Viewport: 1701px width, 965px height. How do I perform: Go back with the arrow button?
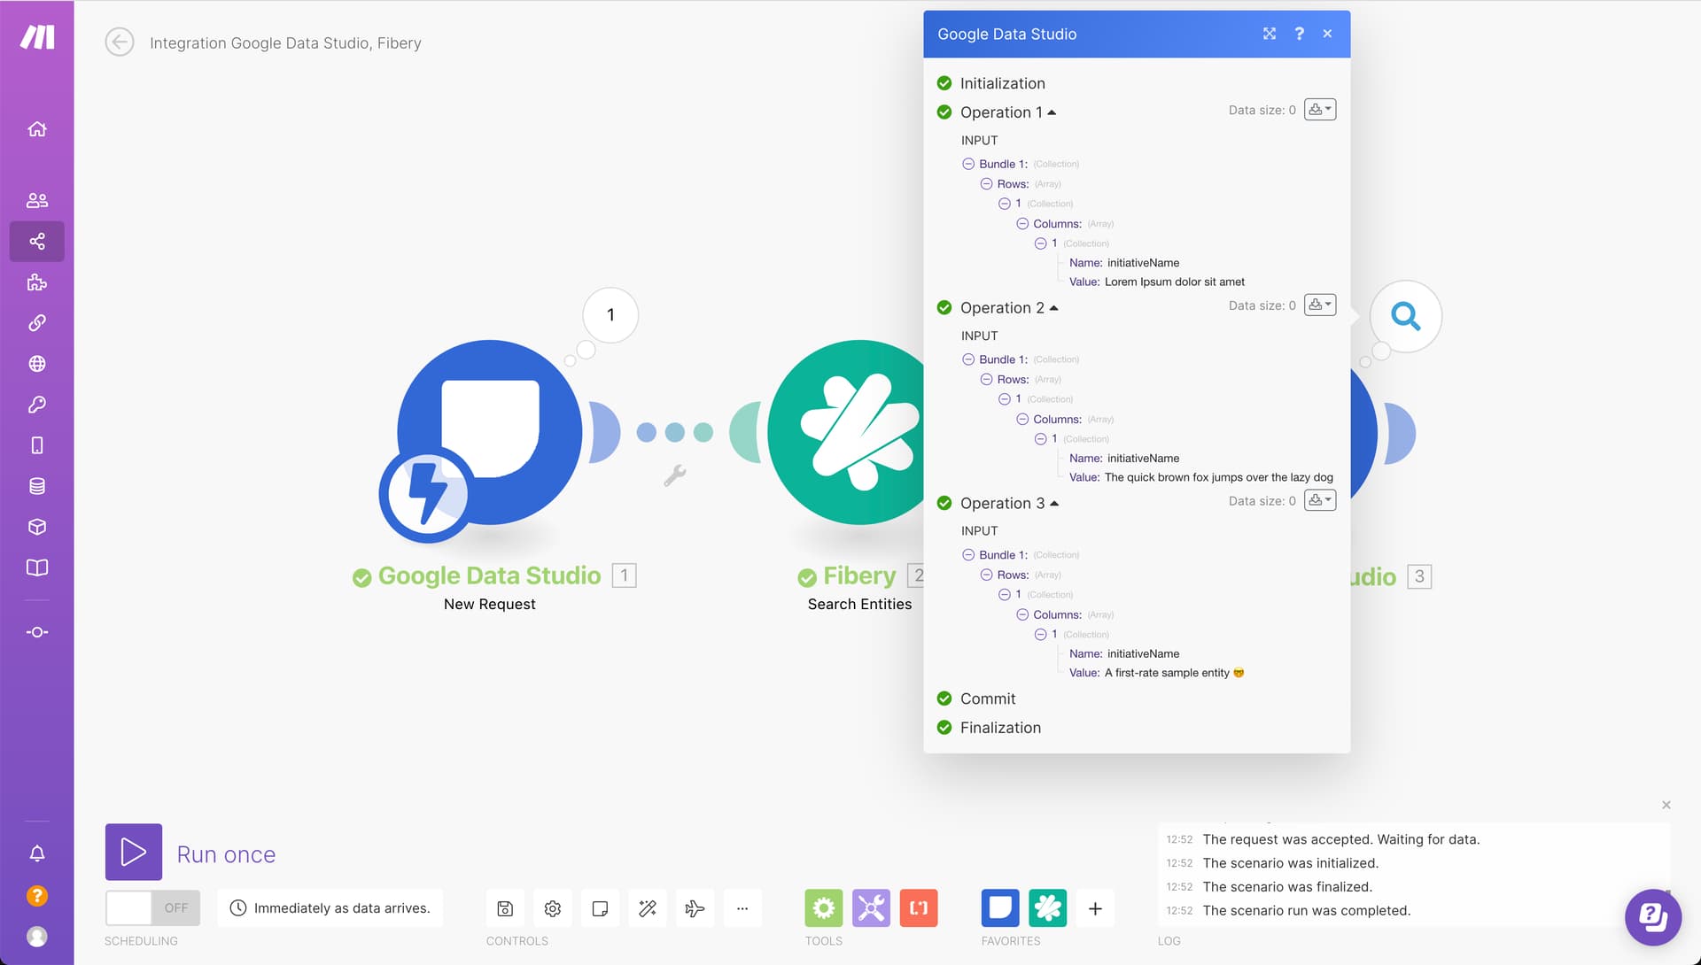120,42
